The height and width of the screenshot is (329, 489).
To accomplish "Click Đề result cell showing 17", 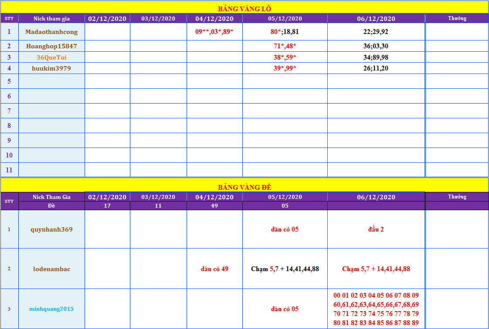I will click(107, 206).
